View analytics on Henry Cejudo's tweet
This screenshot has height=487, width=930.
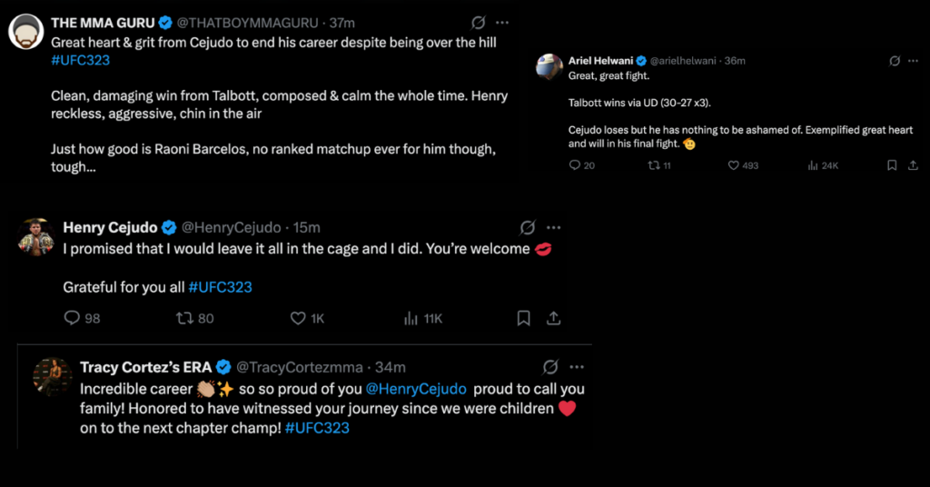tap(411, 318)
